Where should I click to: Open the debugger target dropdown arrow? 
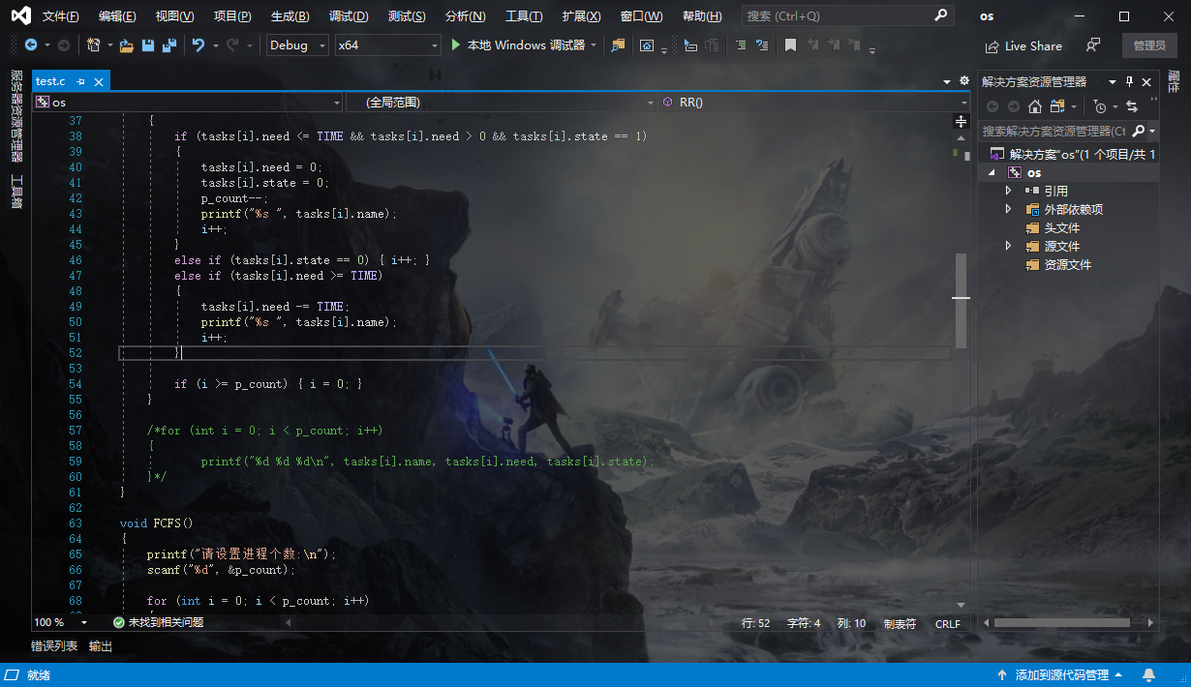click(594, 45)
